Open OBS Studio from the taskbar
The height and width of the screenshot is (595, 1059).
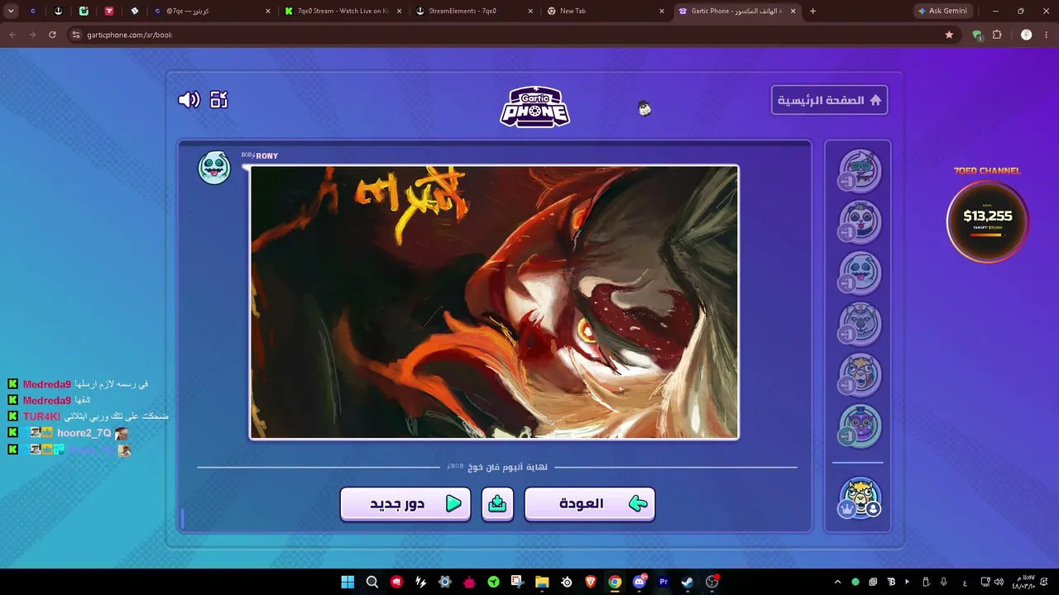pyautogui.click(x=712, y=582)
